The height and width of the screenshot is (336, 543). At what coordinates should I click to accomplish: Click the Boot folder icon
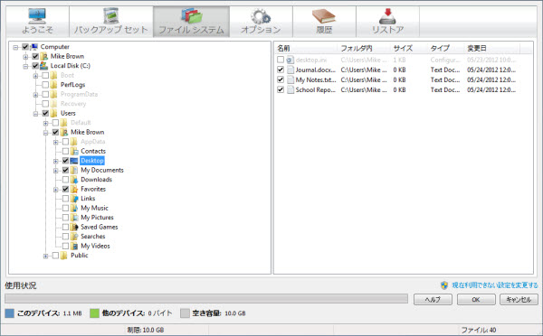point(53,75)
